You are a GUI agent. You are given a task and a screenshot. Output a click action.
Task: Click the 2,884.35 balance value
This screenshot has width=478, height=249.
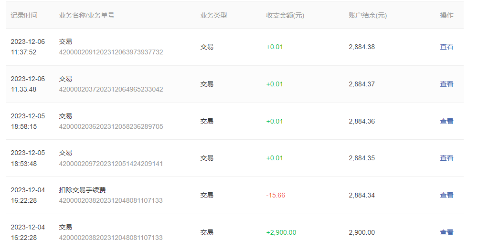point(362,158)
